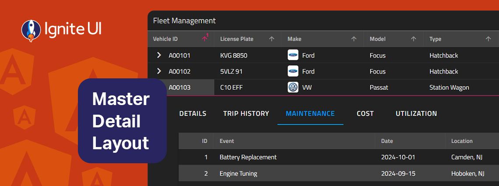
Task: Click the ID column header in maintenance grid
Action: 196,141
